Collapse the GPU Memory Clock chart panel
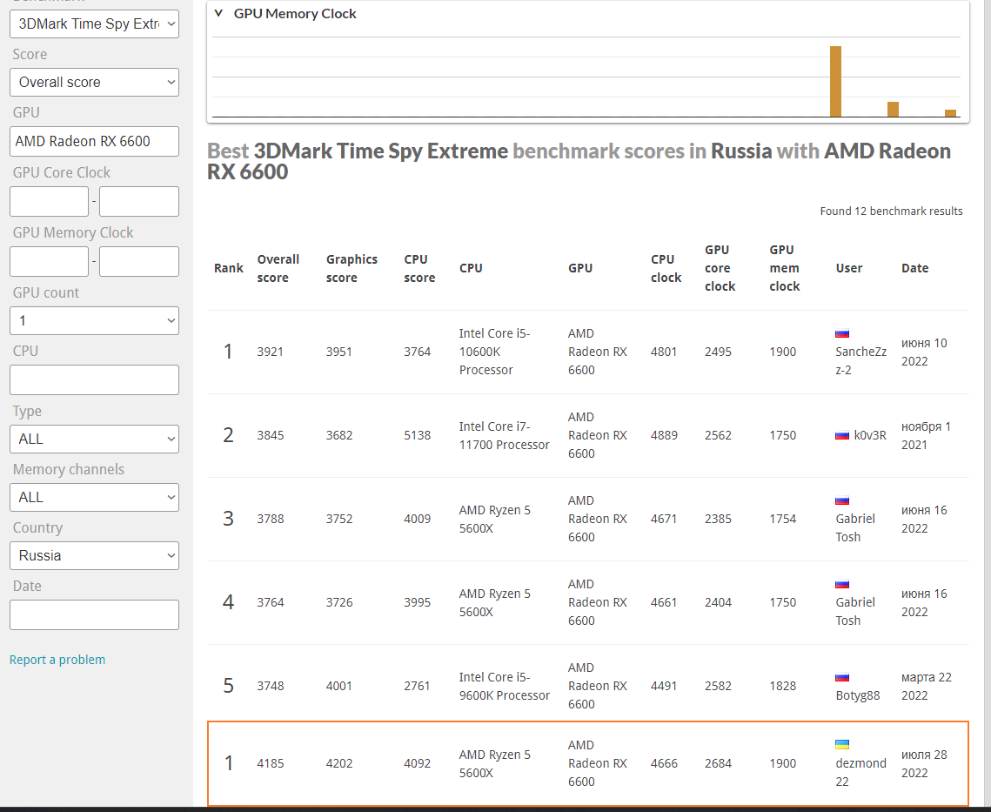Viewport: 991px width, 812px height. (219, 14)
